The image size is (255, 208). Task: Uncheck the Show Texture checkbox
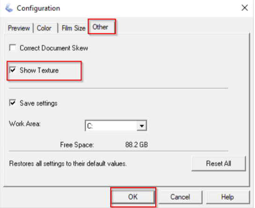(13, 70)
